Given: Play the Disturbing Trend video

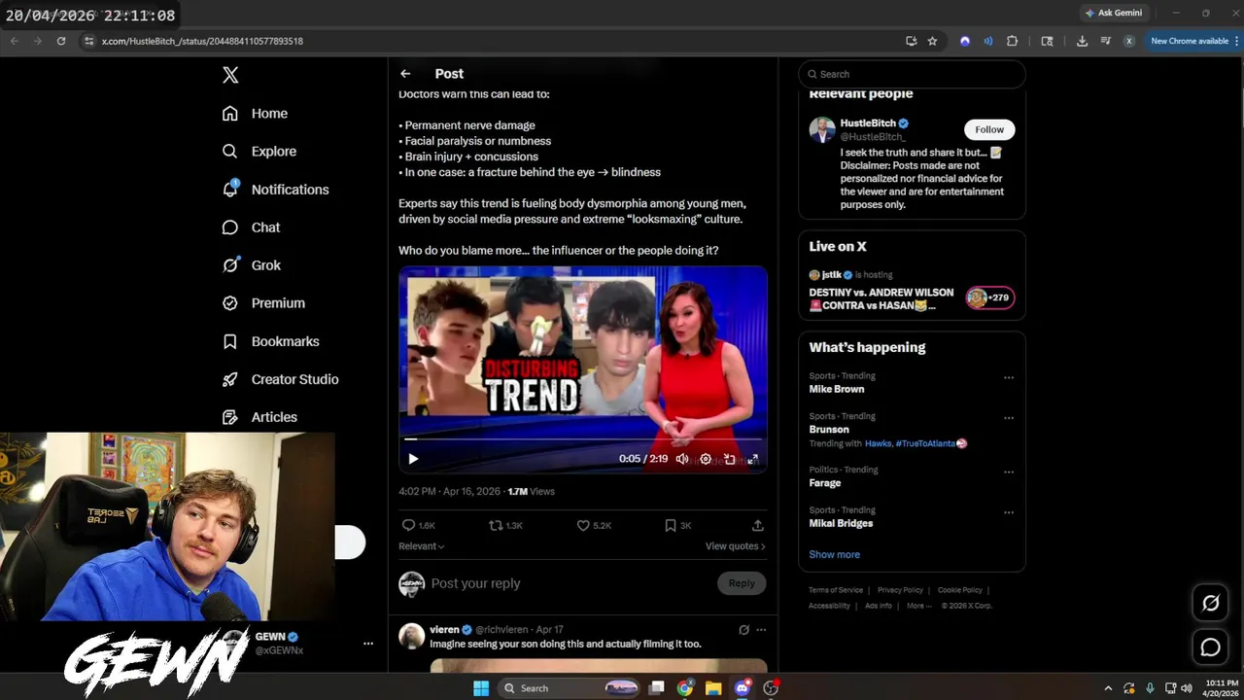Looking at the screenshot, I should click(413, 459).
